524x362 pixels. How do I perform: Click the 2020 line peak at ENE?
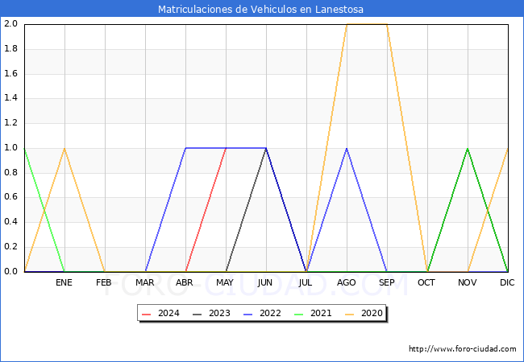[64, 148]
